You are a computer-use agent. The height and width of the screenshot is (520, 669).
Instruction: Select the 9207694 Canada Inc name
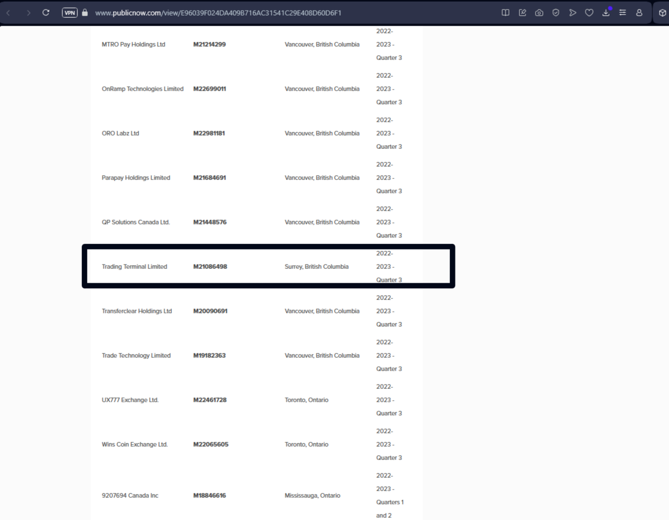pos(130,496)
